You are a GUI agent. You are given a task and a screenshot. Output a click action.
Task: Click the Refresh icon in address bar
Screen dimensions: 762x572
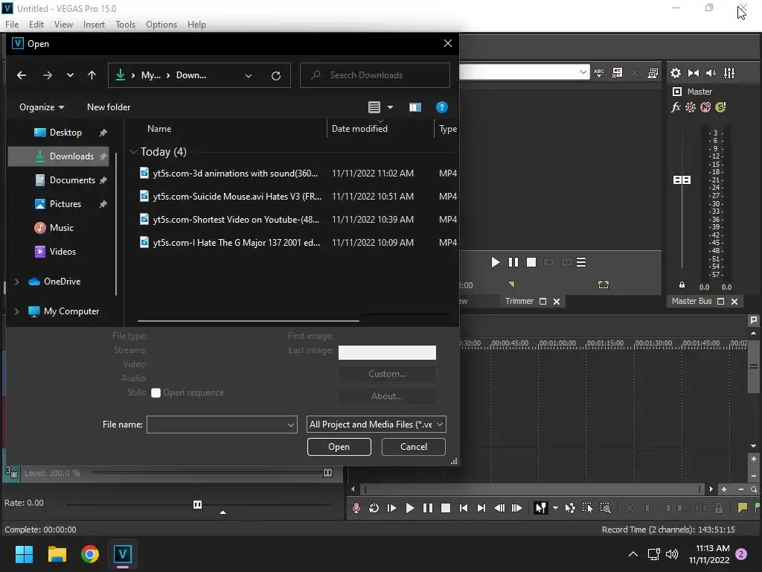point(276,75)
